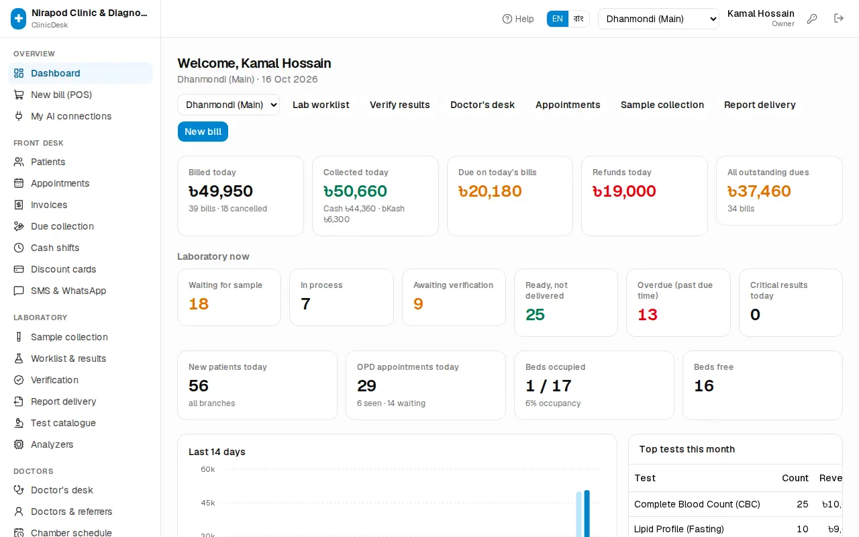Viewport: 859px width, 537px height.
Task: Click the ClinicDesk plus logo icon
Action: coord(19,19)
